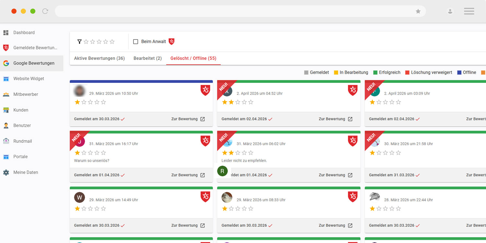The image size is (486, 243).
Task: Click the Google logo icon in sidebar
Action: point(6,64)
